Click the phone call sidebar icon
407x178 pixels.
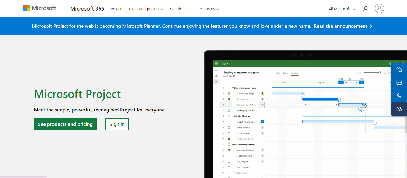click(399, 96)
